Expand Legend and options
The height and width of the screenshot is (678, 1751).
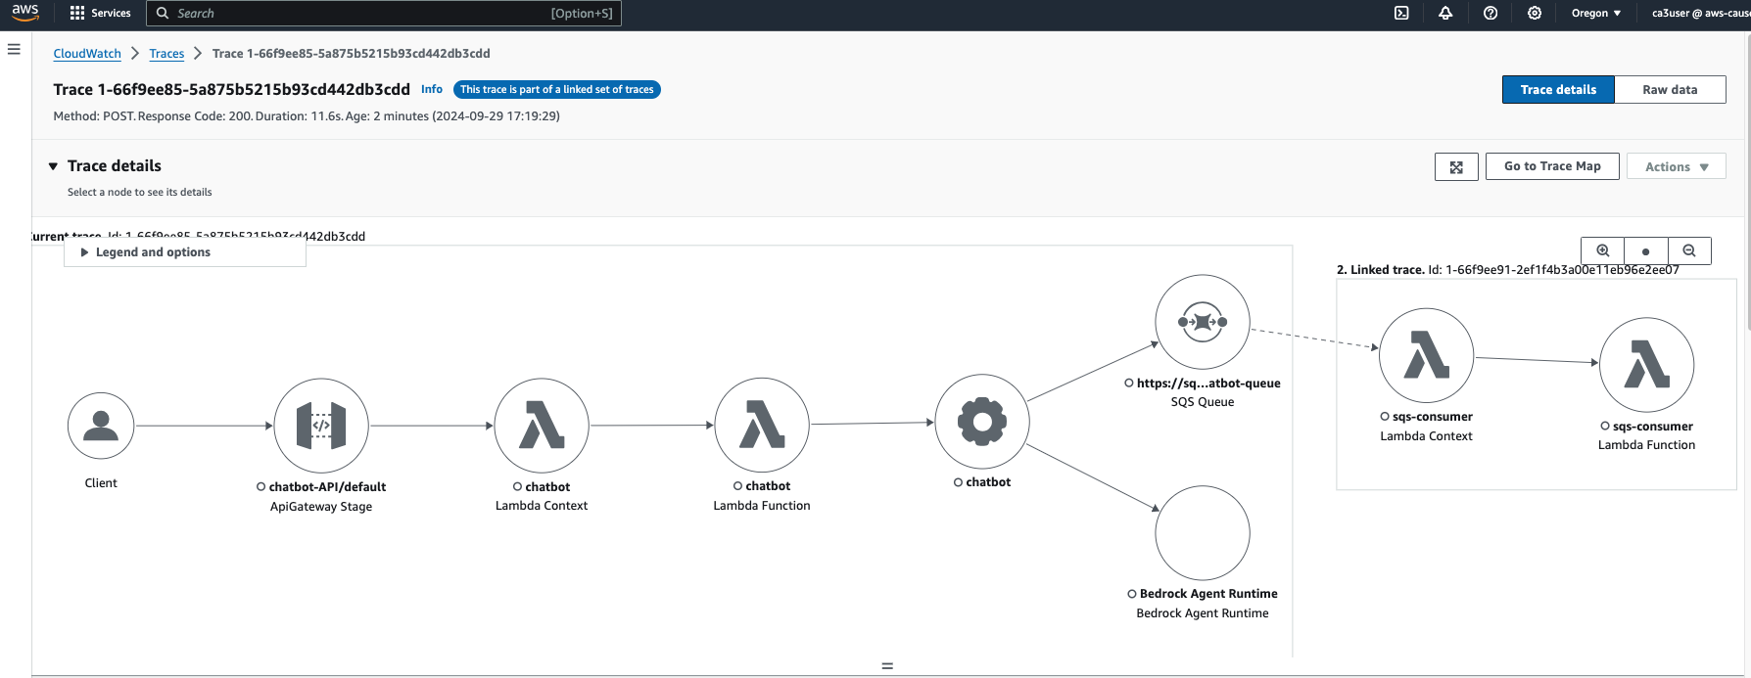184,252
